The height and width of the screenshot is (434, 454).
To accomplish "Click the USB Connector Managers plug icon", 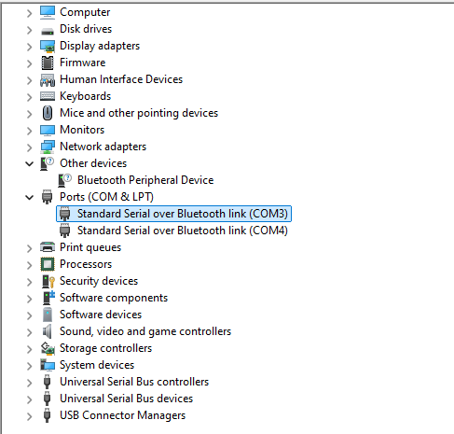I will pos(47,415).
